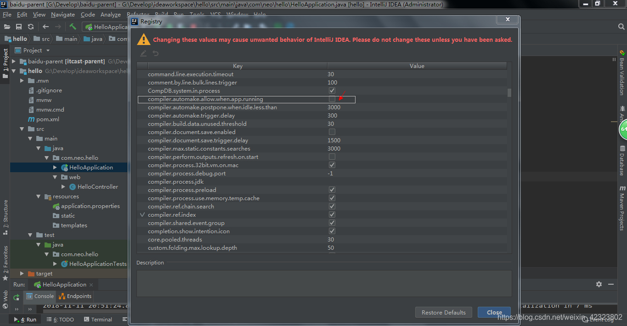Uncheck compiler.process.preload checkbox

tap(332, 190)
